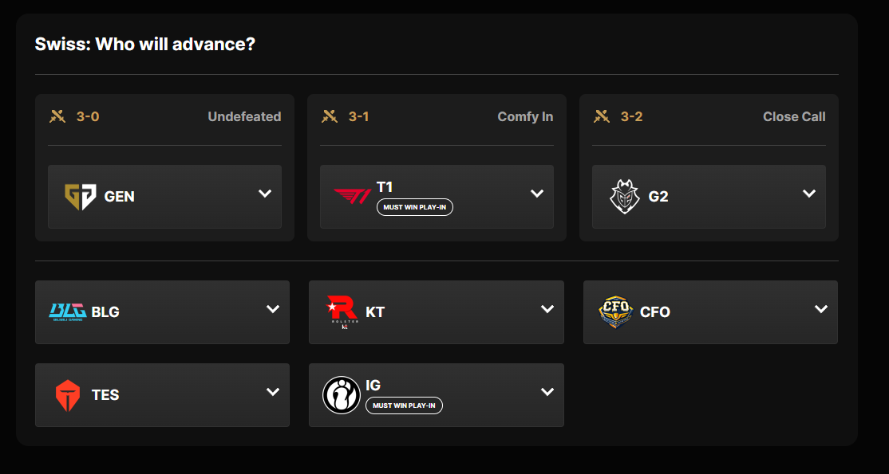Open the G2 dropdown arrow
Viewport: 889px width, 474px height.
(x=809, y=194)
